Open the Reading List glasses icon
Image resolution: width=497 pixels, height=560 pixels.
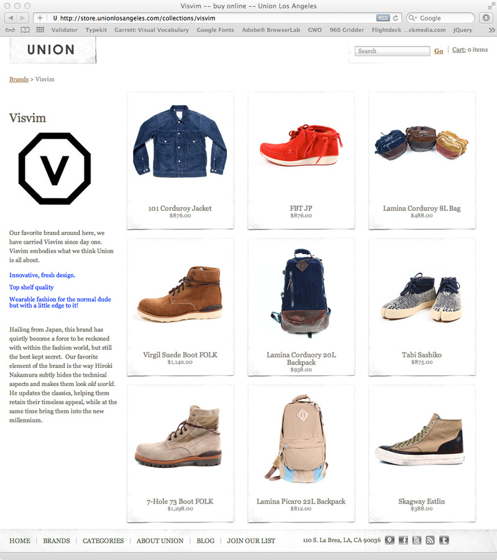pos(10,30)
